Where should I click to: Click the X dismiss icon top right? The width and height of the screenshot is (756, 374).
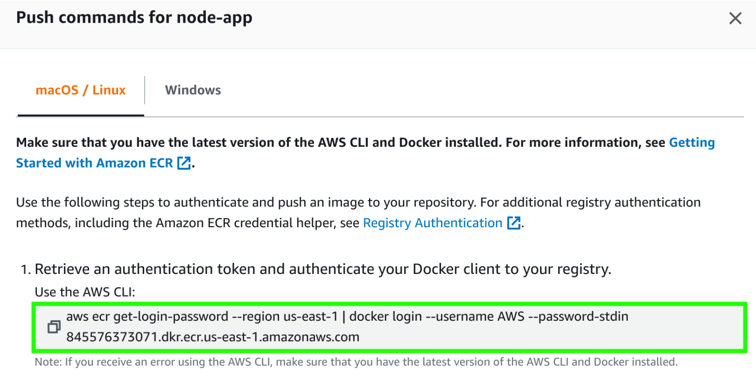(x=735, y=18)
